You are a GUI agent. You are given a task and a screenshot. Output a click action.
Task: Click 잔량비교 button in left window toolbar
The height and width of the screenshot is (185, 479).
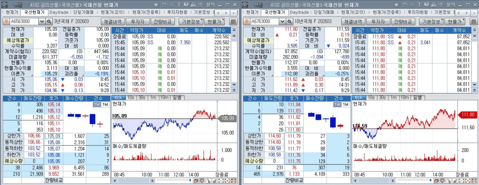click(x=163, y=22)
